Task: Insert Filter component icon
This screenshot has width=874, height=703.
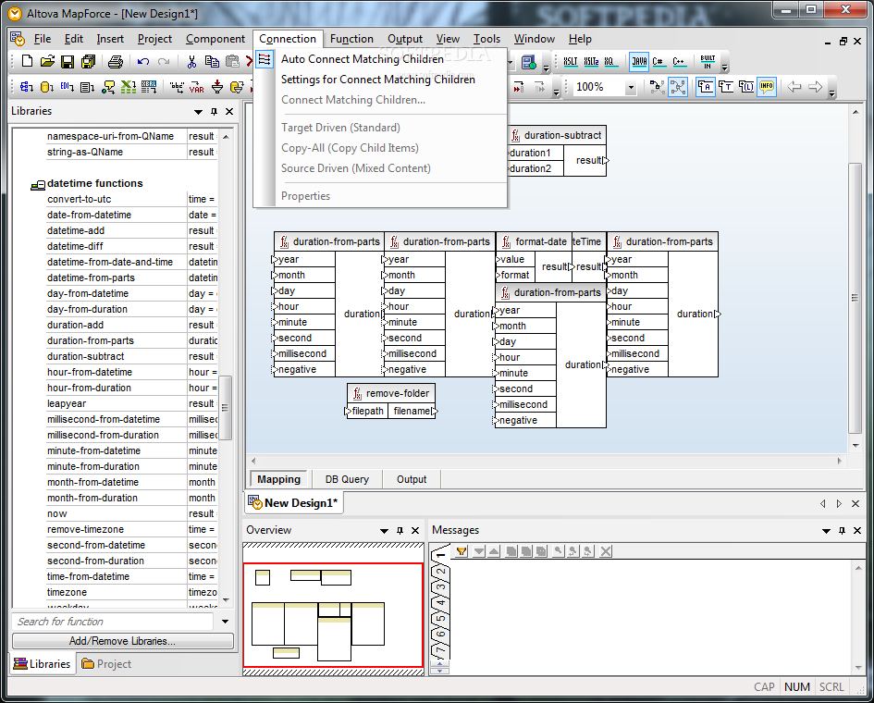Action: (217, 87)
